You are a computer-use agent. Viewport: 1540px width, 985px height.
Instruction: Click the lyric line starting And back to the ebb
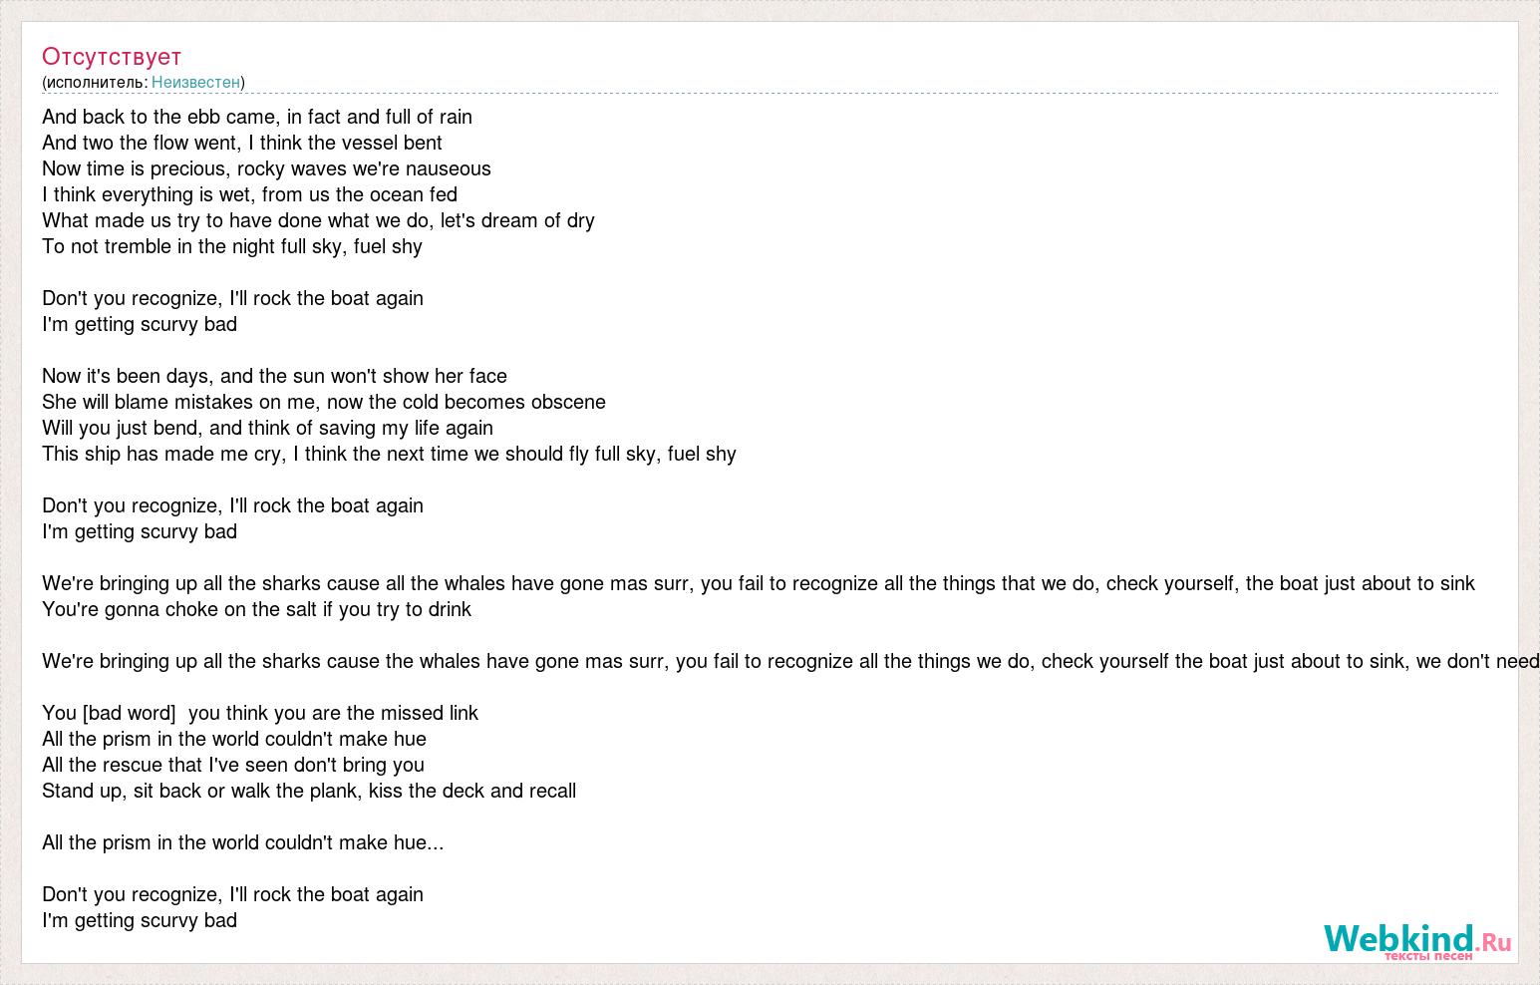point(257,117)
